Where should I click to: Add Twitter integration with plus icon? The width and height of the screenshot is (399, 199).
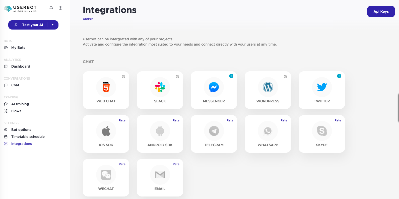point(339,76)
